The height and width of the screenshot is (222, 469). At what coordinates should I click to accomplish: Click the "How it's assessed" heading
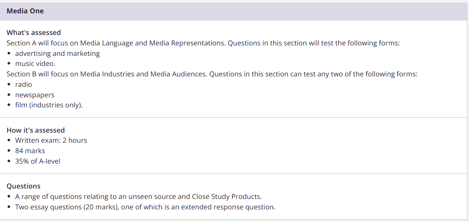tap(35, 130)
